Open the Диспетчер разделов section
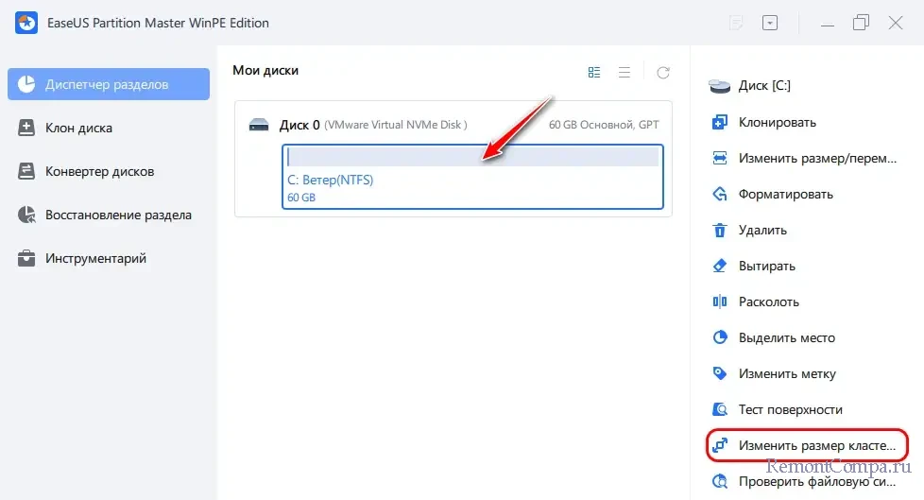Screen dimensions: 924x500 point(109,84)
